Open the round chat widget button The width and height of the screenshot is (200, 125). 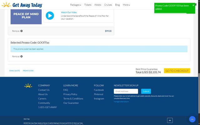[x=192, y=119]
